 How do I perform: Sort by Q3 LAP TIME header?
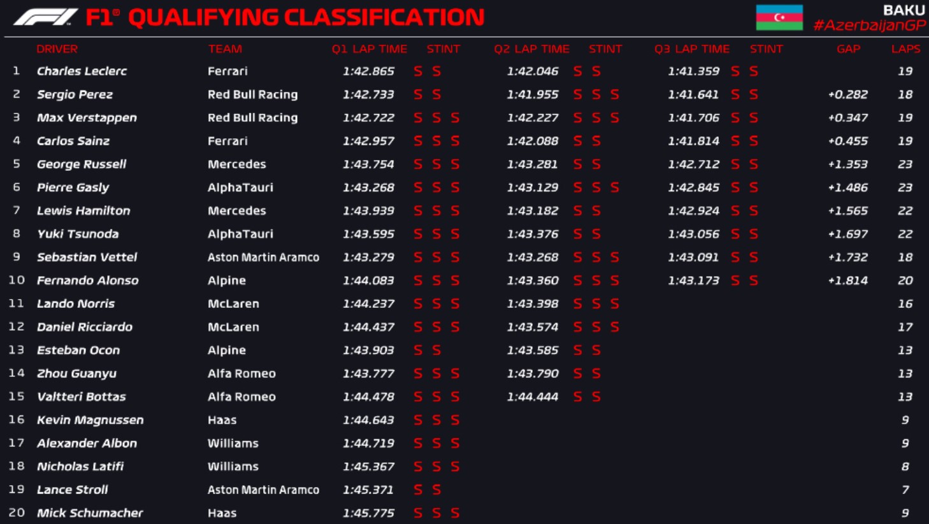click(x=692, y=49)
